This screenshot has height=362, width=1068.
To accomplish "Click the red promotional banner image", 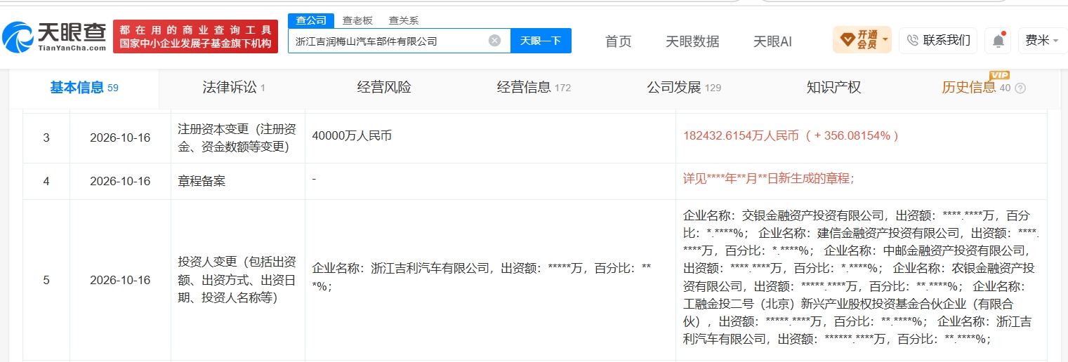I will click(x=195, y=37).
